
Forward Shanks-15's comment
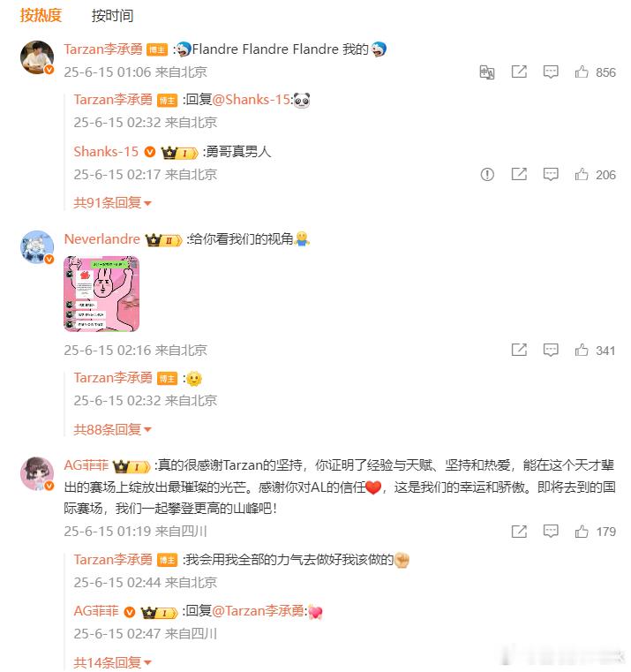519,174
